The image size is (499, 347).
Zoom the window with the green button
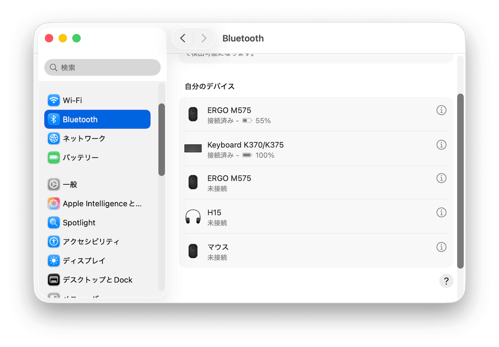pos(76,38)
